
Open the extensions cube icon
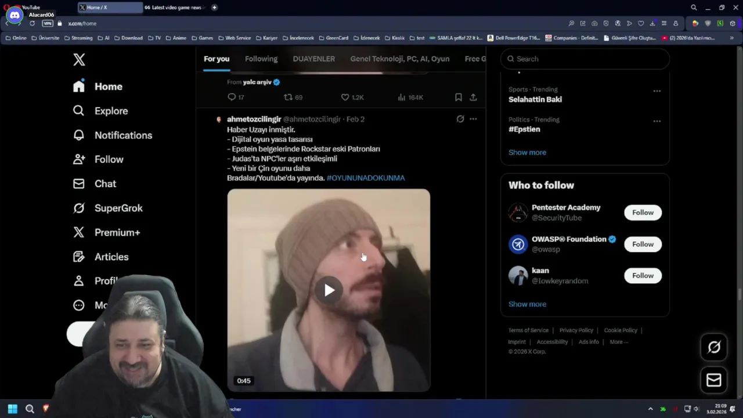732,23
